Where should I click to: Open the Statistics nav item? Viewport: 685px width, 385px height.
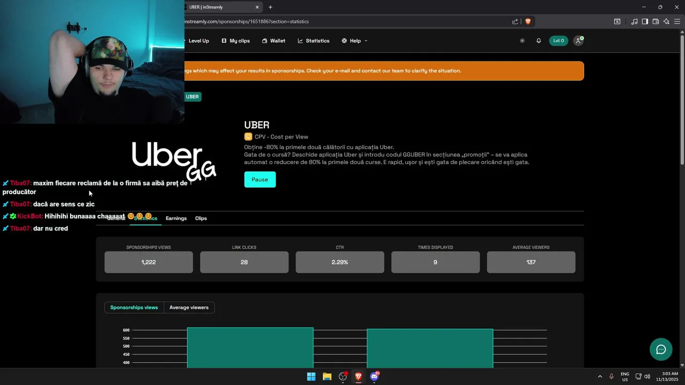coord(314,41)
